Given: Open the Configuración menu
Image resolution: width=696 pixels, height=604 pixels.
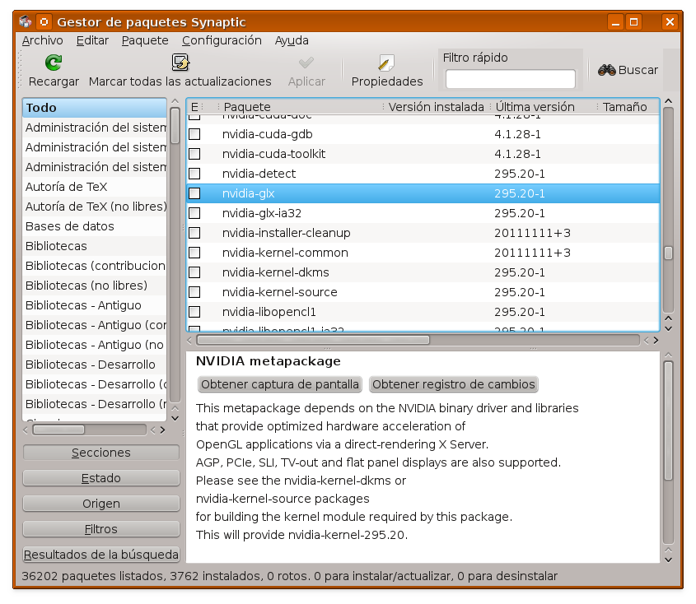Looking at the screenshot, I should tap(222, 40).
